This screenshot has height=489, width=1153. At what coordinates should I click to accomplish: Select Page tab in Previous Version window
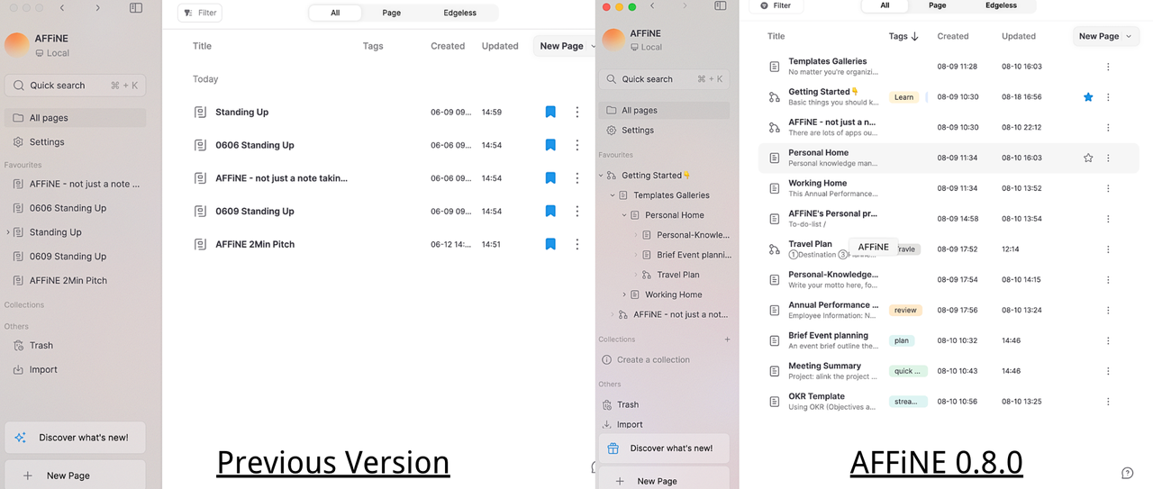click(391, 13)
